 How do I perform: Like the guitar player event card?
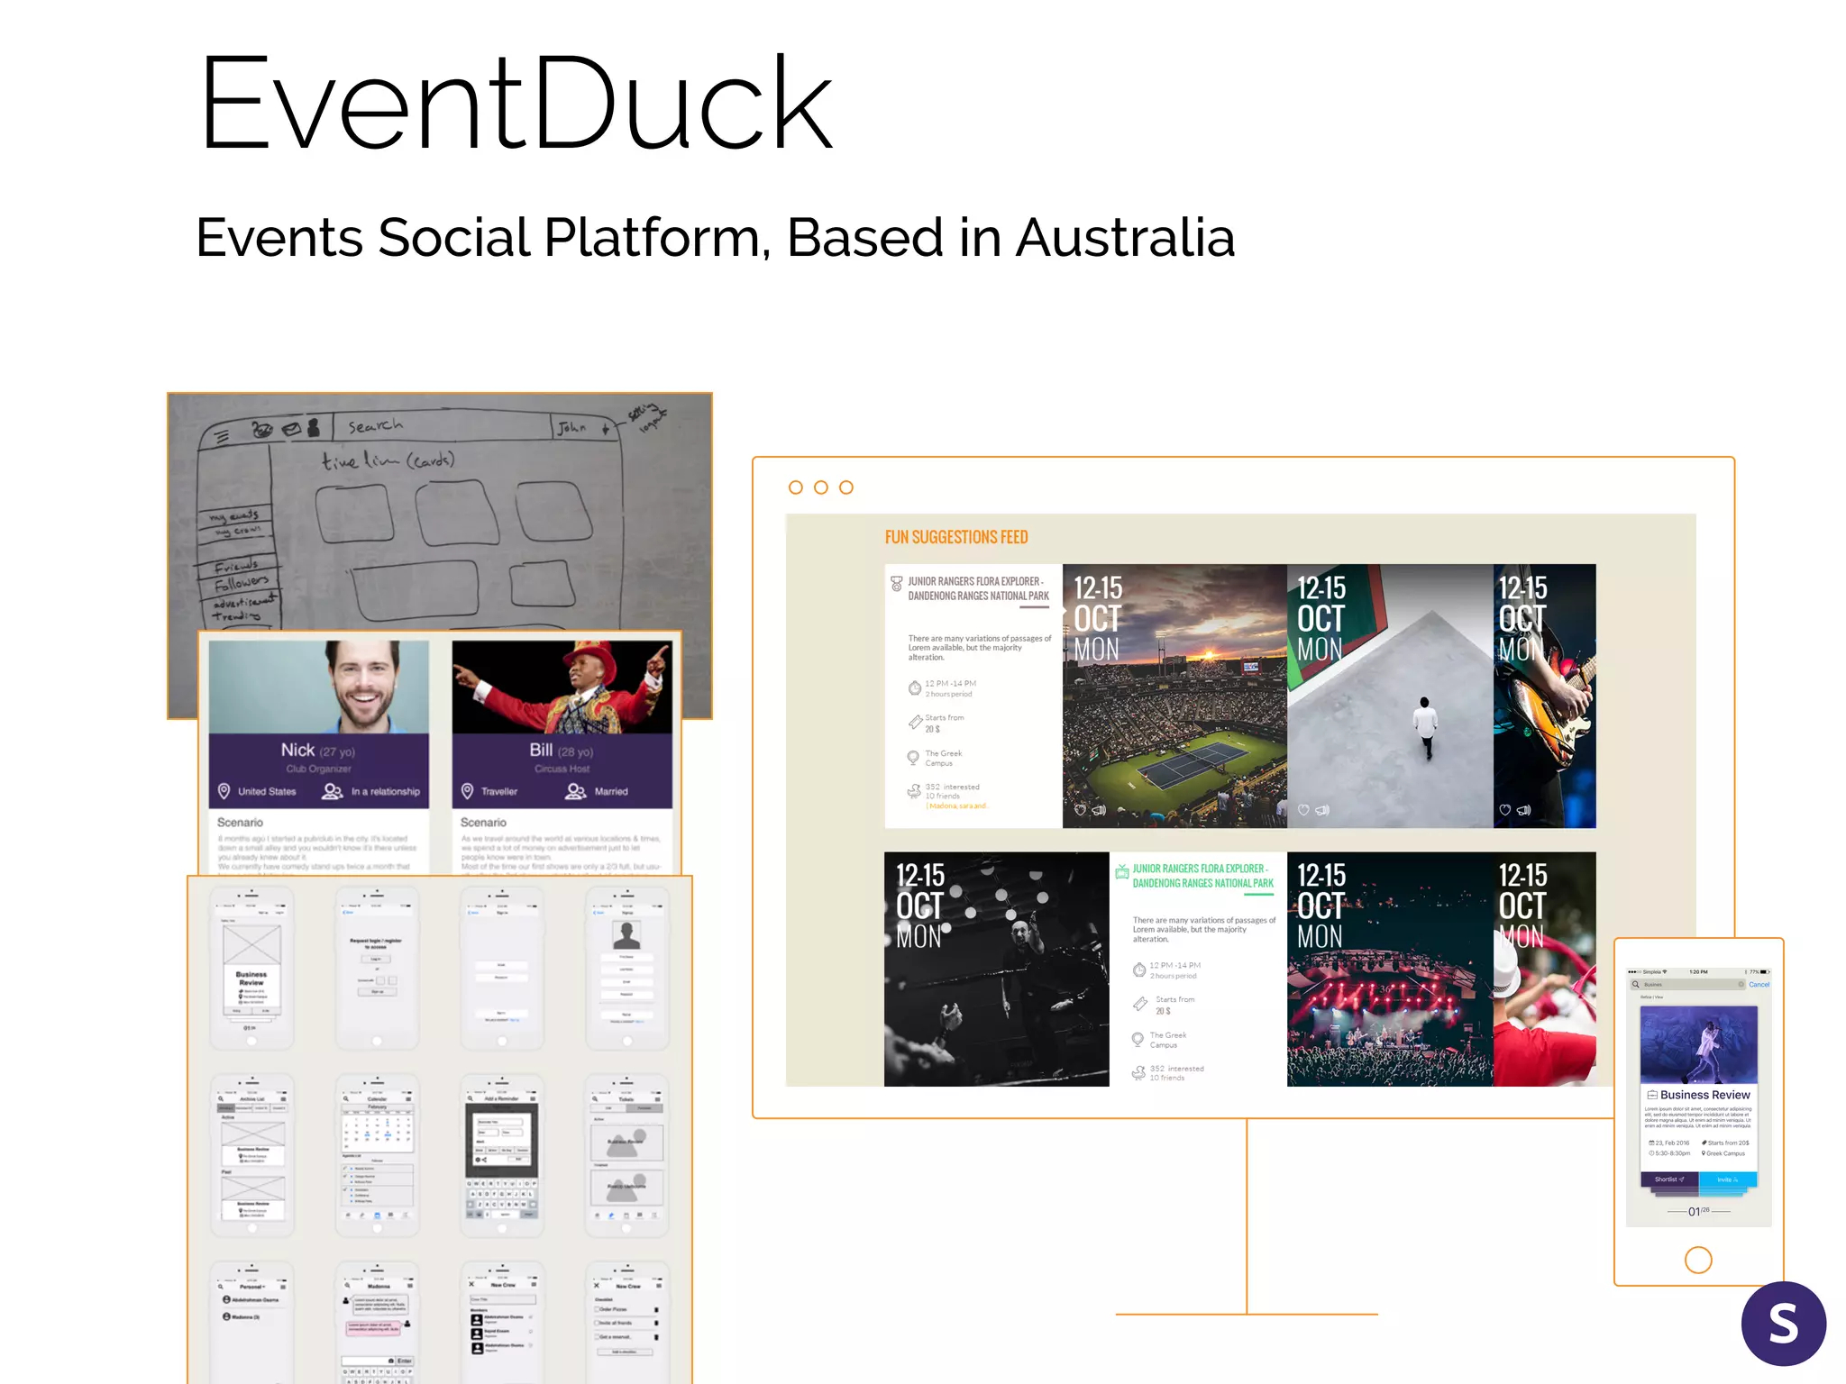(1504, 810)
